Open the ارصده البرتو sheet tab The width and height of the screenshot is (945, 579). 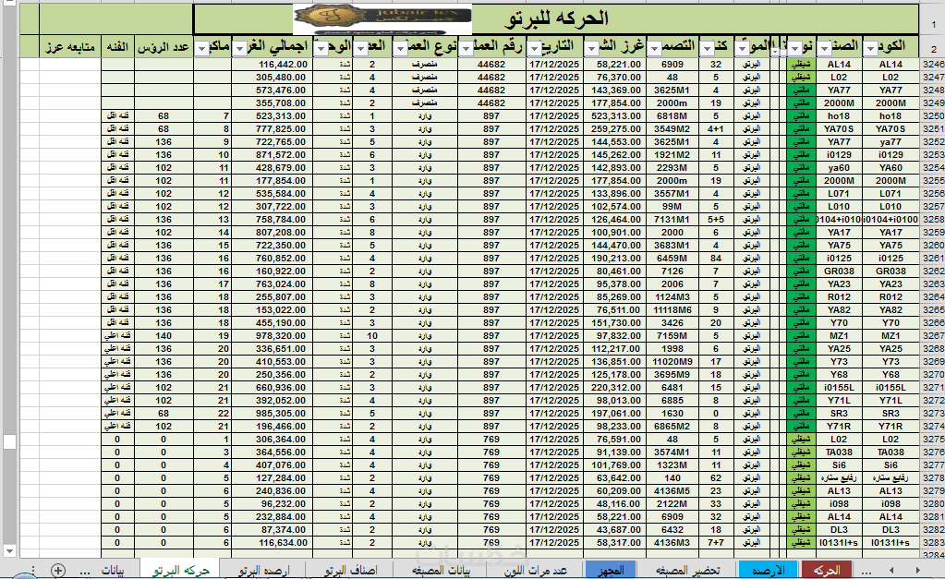click(x=263, y=570)
